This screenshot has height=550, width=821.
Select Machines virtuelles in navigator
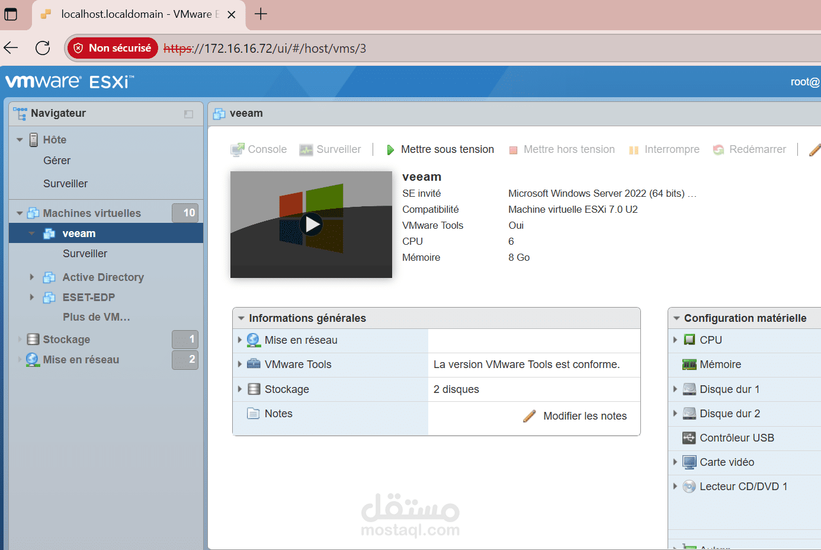(x=92, y=213)
